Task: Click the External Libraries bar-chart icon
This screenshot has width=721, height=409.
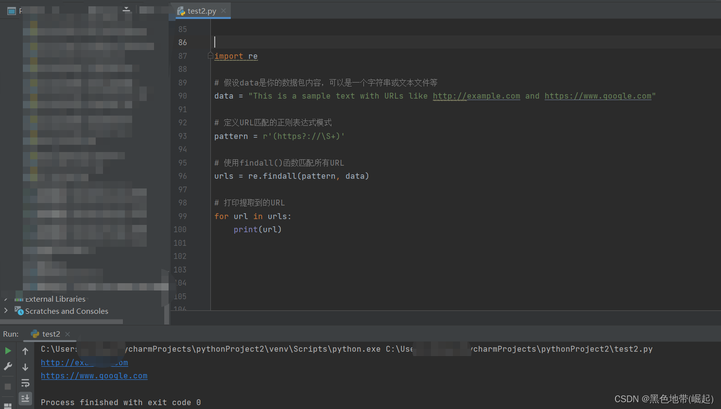Action: click(19, 299)
